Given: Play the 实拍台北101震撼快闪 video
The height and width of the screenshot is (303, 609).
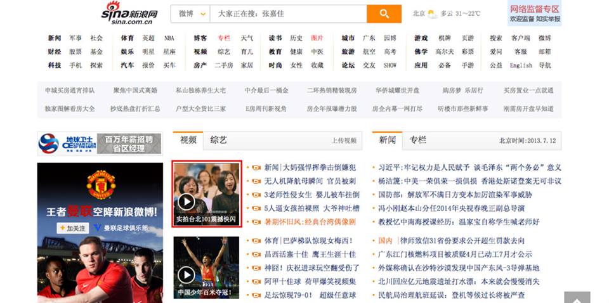Looking at the screenshot, I should [186, 202].
